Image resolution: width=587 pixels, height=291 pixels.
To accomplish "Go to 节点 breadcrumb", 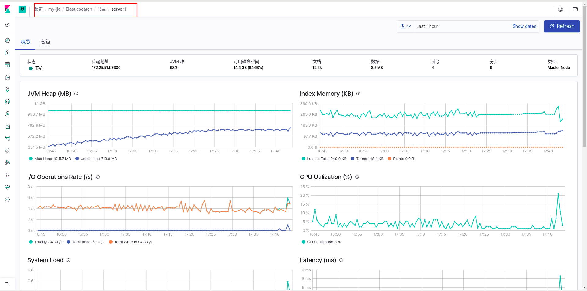I will click(102, 9).
